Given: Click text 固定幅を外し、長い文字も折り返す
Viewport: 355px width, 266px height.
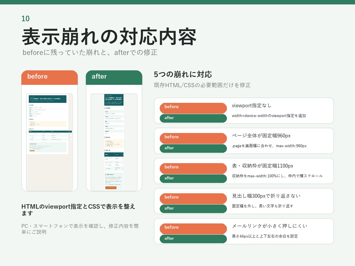Looking at the screenshot, I should coord(263,206).
